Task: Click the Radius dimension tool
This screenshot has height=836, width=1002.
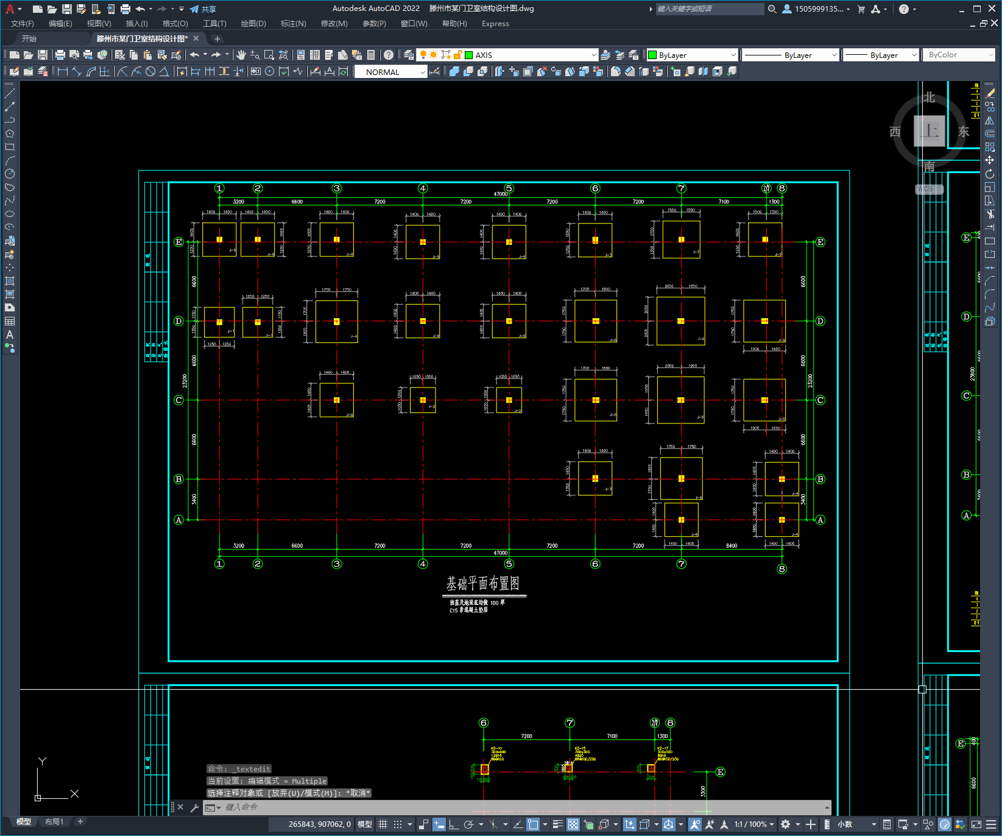Action: click(122, 71)
